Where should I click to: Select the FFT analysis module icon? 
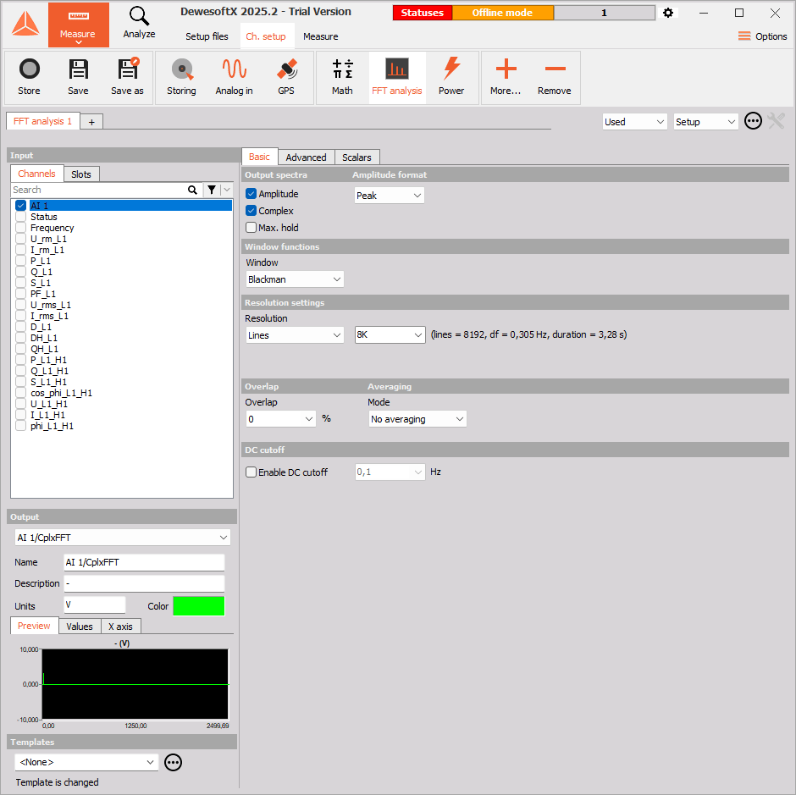tap(397, 69)
